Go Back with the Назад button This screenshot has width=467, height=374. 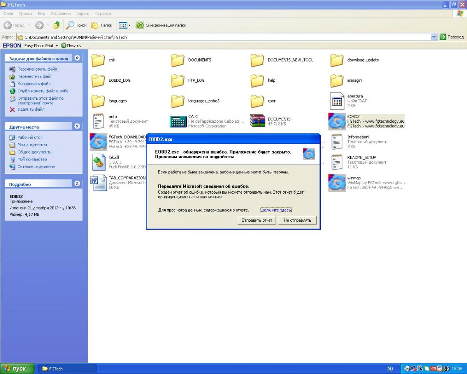[14, 25]
